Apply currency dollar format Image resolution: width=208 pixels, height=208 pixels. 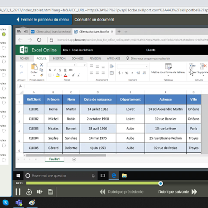119,73
